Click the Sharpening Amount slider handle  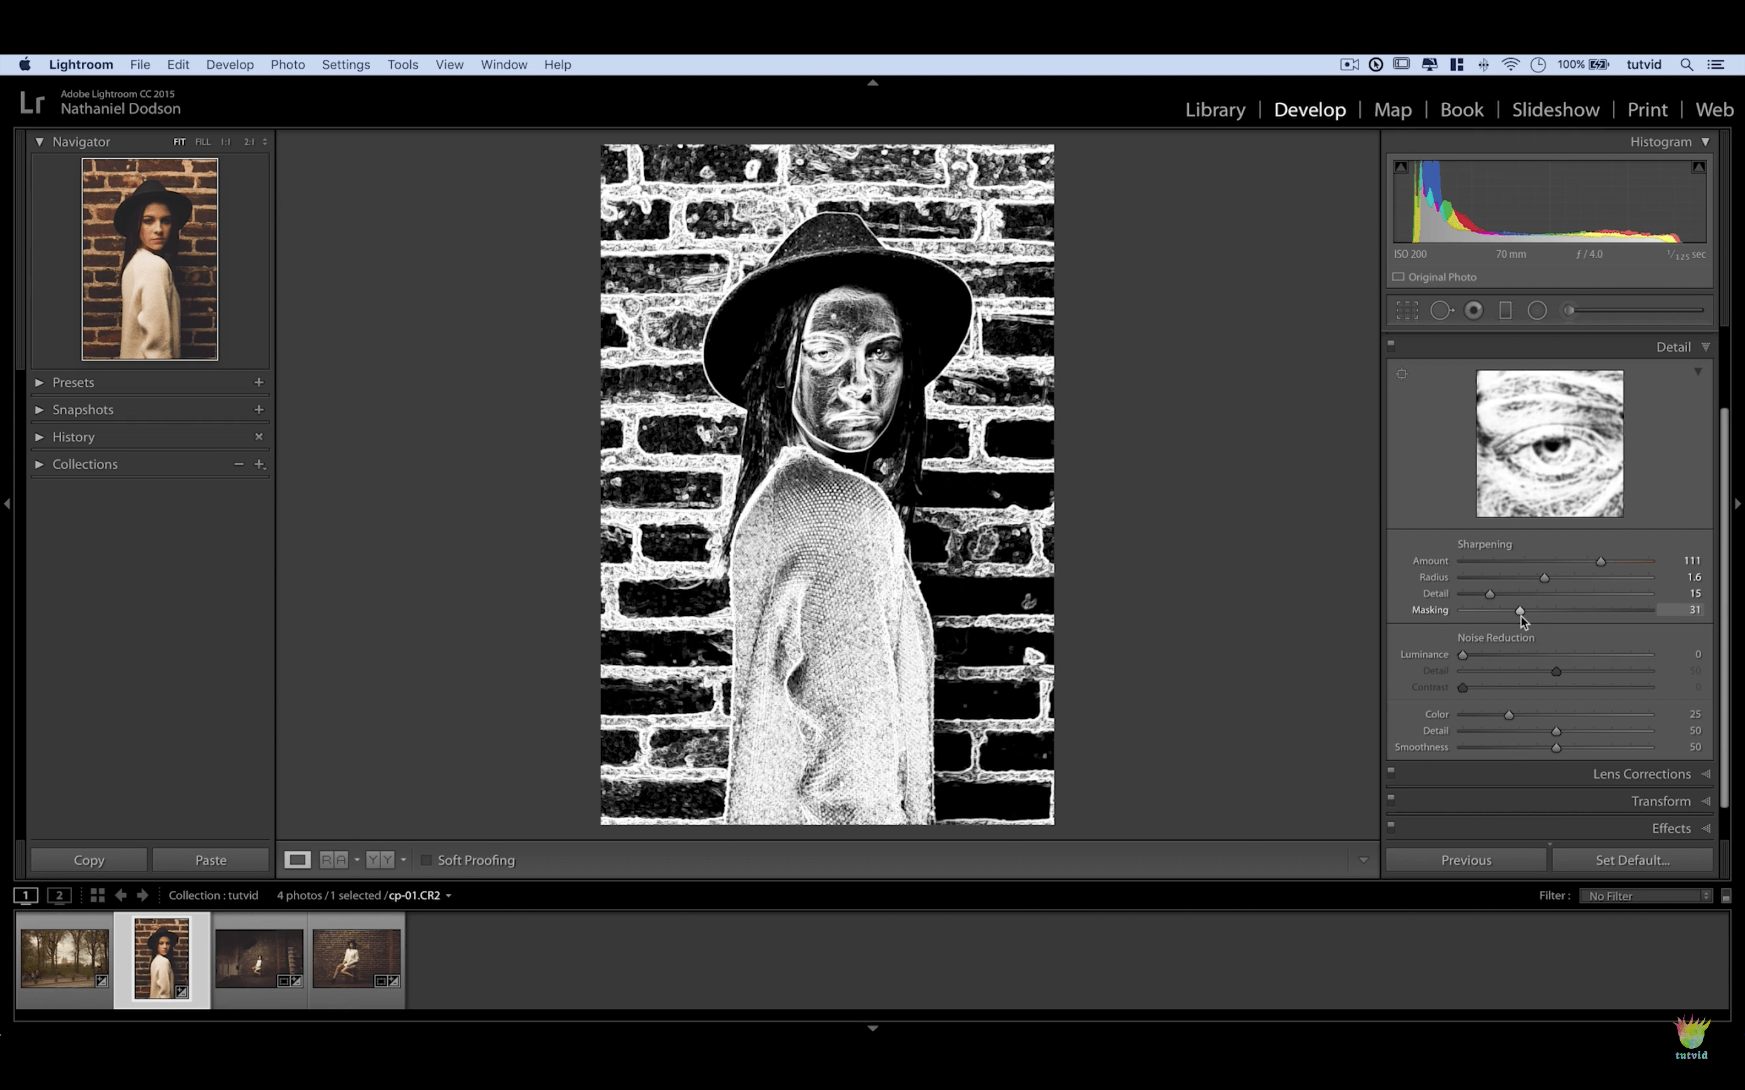[x=1601, y=561]
